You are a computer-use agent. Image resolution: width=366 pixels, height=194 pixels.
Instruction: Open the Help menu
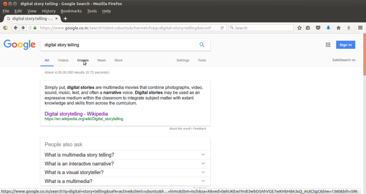(106, 11)
